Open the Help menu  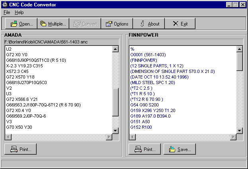(19, 12)
